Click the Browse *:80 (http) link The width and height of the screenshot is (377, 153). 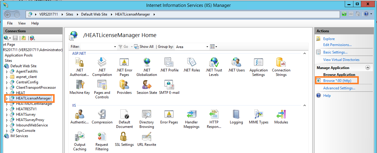pos(337,81)
